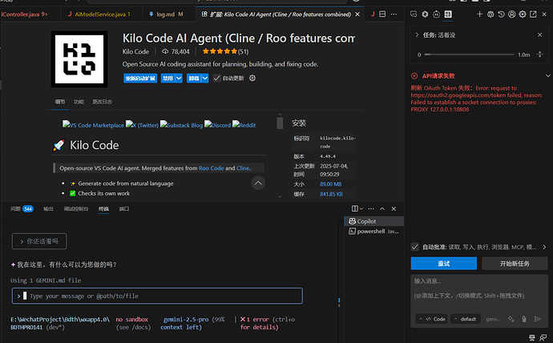This screenshot has height=343, width=553.
Task: Expand the collapsed '你还活着吗' message box
Action: 39,241
